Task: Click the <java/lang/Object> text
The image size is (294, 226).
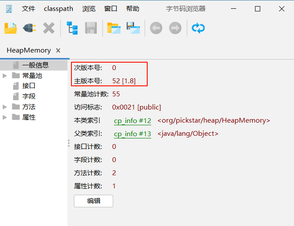Action: [188, 134]
